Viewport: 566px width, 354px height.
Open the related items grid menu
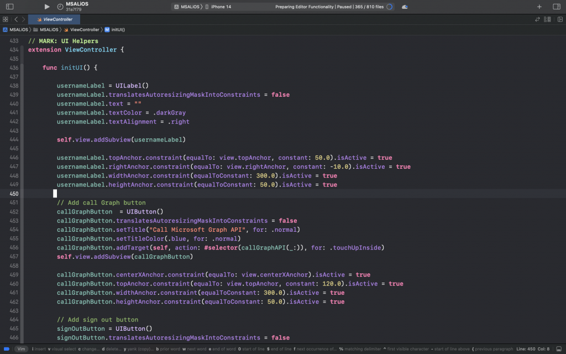(x=5, y=19)
